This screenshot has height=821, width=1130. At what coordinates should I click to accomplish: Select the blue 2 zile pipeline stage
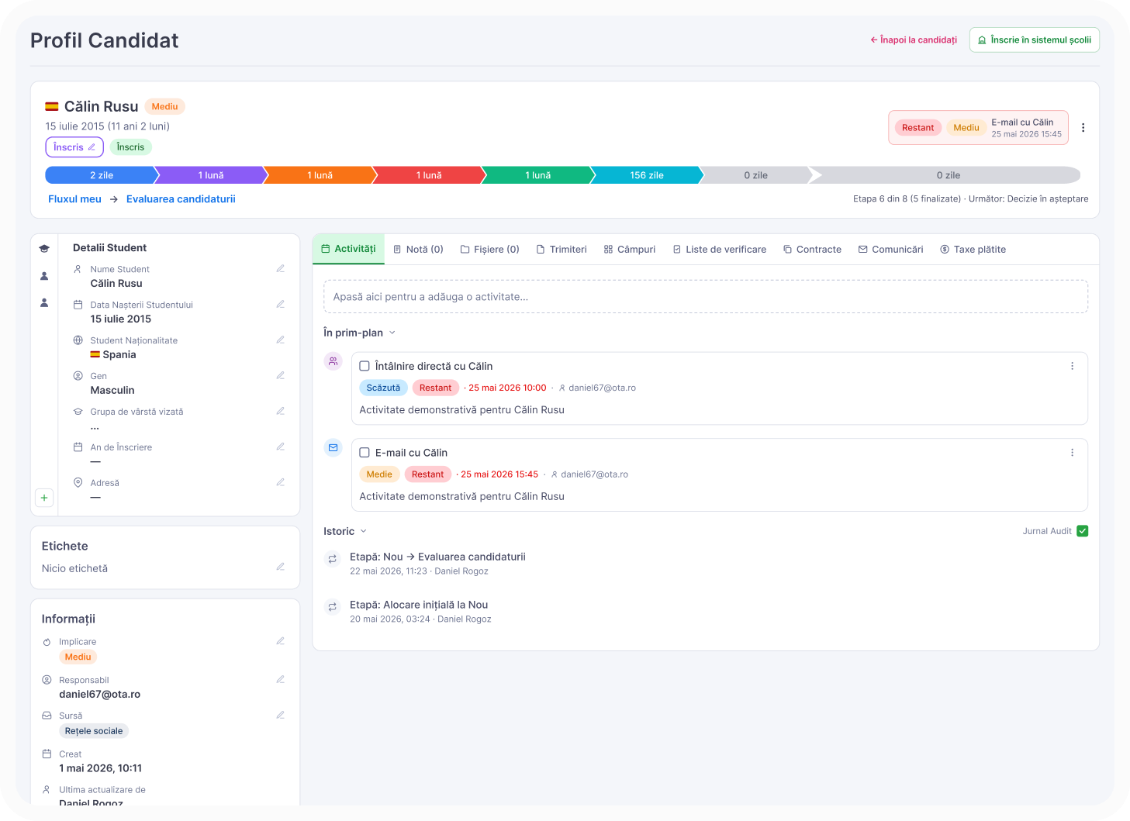pyautogui.click(x=101, y=175)
